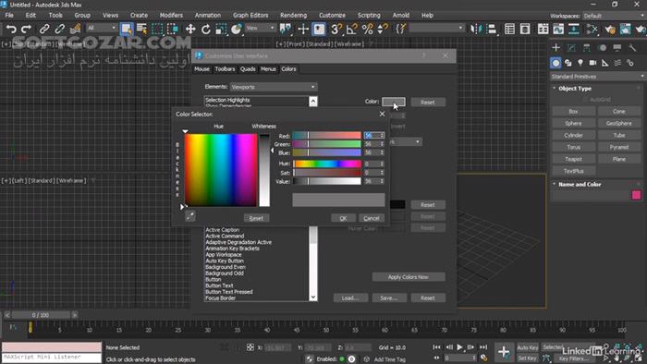The image size is (647, 364).
Task: Open the Hierarchy panel icon
Action: pos(586,48)
